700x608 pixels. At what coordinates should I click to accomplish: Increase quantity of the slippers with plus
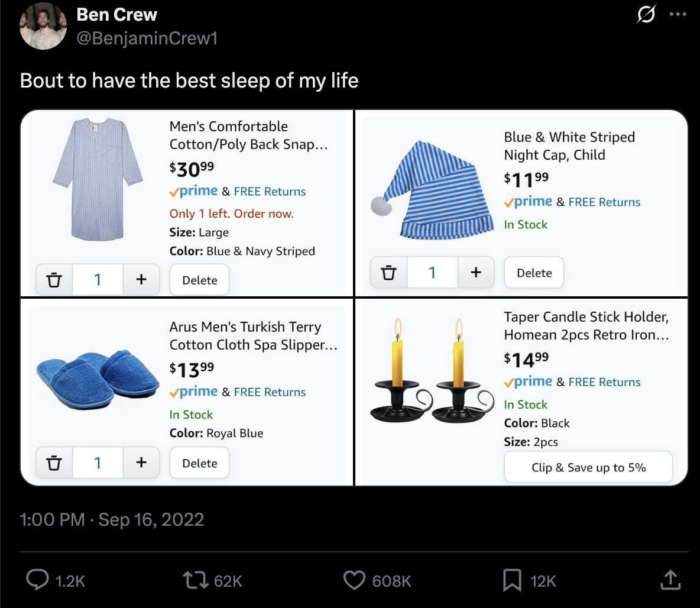(141, 463)
